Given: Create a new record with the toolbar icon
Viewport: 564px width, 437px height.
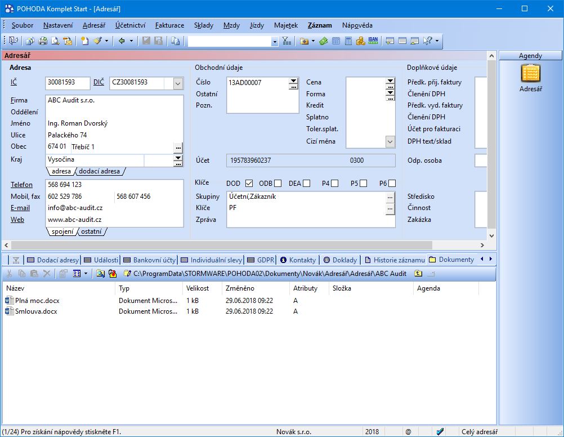Looking at the screenshot, I should pos(85,41).
